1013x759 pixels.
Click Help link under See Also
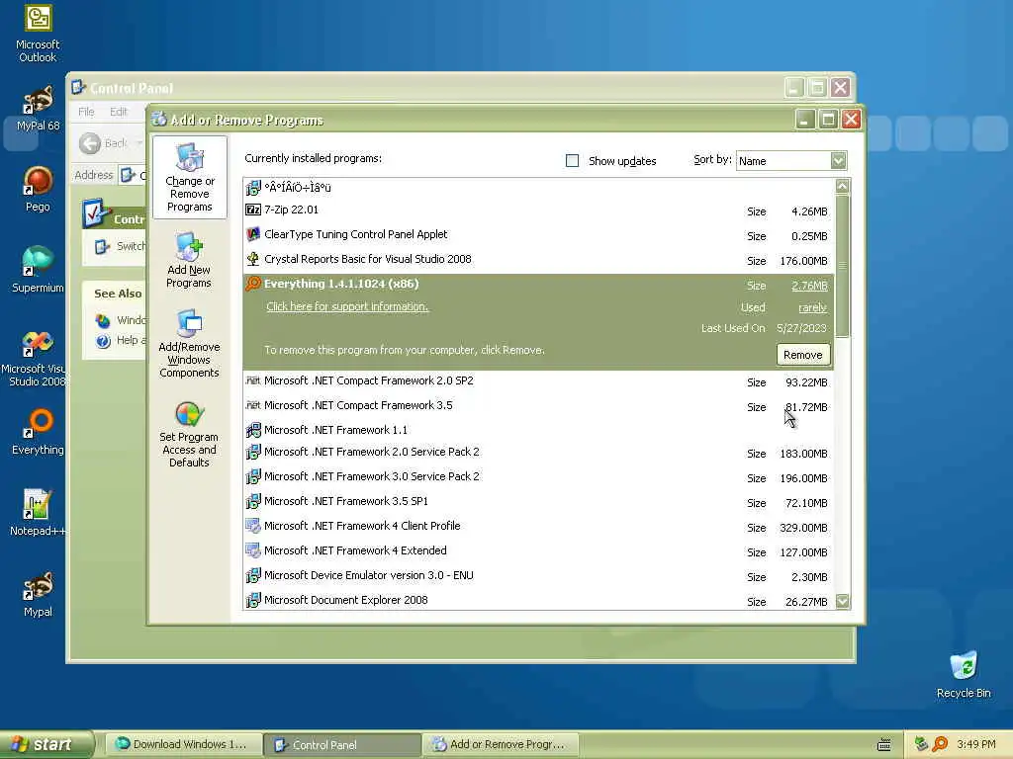[x=131, y=340]
